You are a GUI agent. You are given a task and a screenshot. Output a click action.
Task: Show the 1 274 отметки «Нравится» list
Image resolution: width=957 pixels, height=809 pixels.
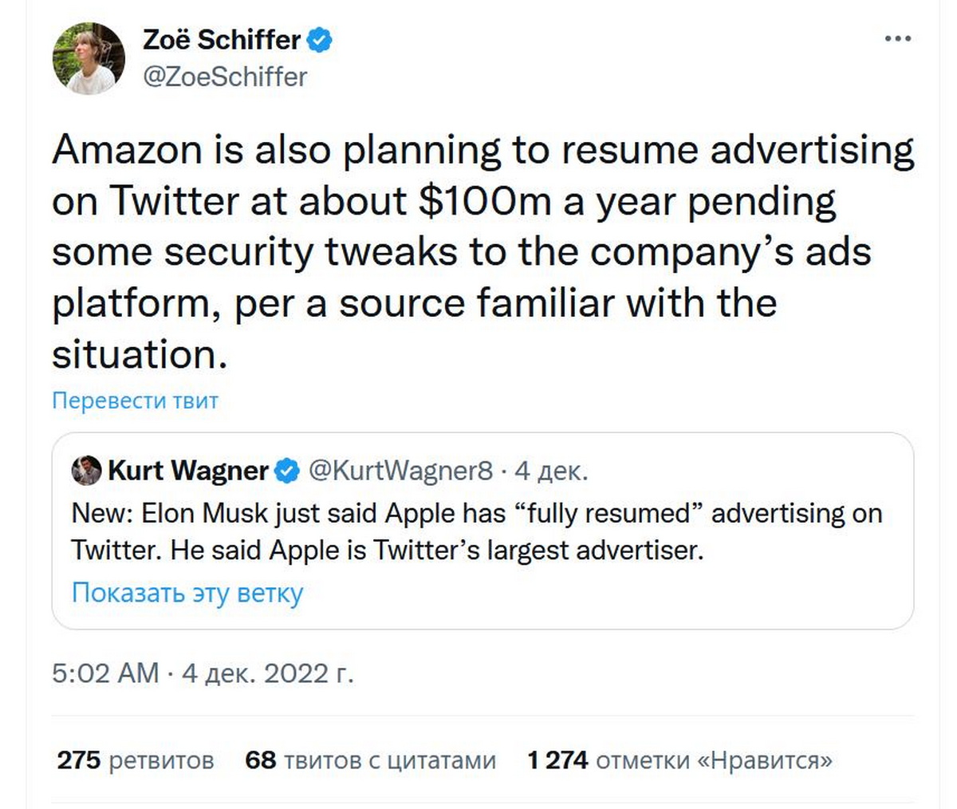[679, 760]
